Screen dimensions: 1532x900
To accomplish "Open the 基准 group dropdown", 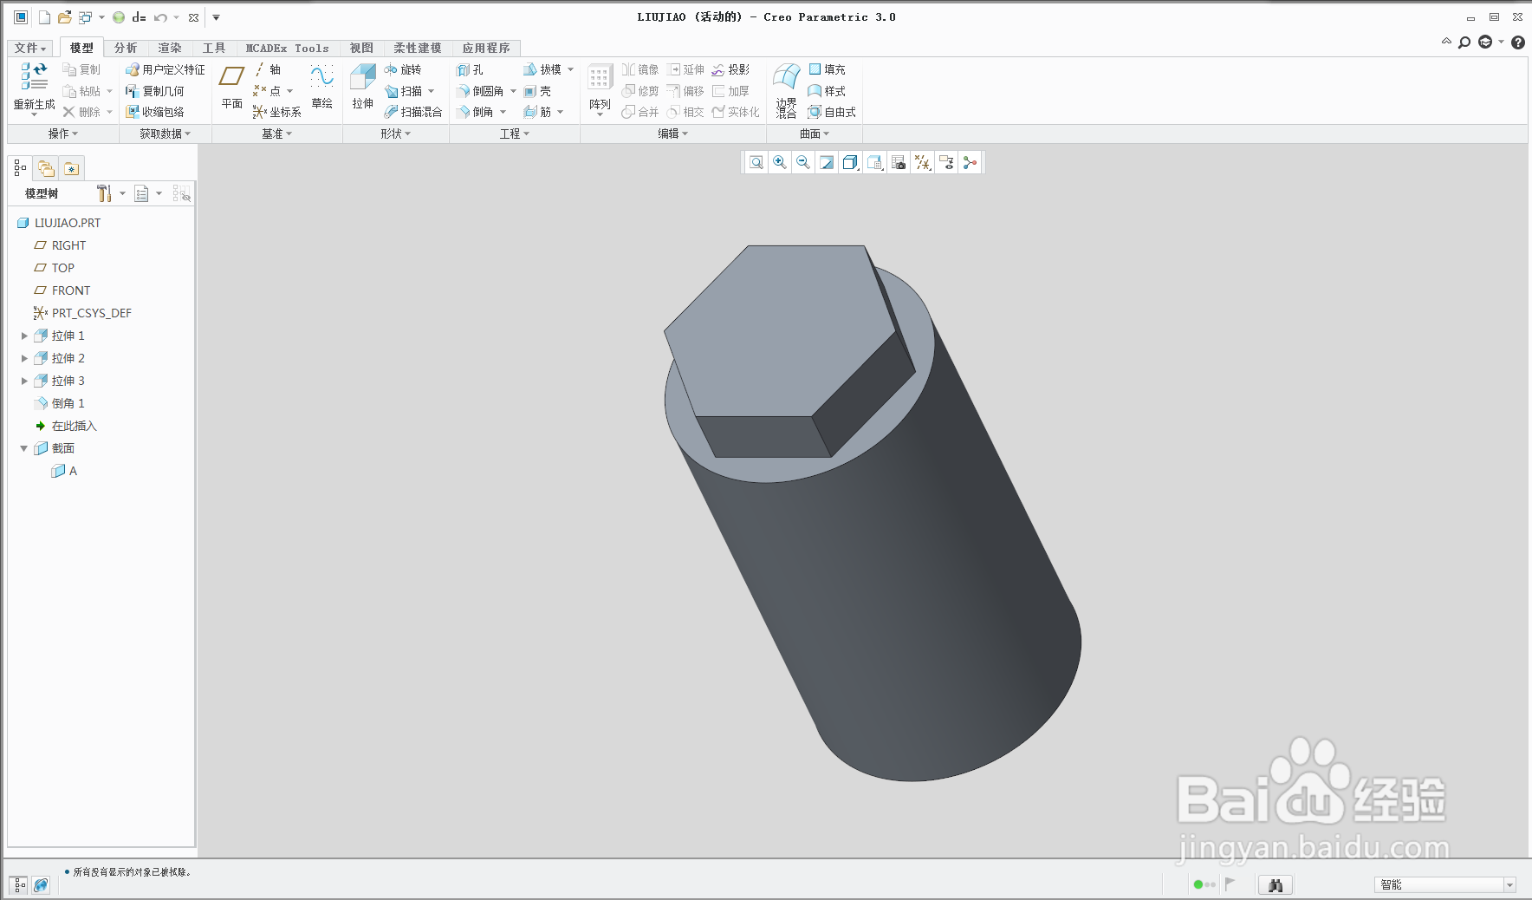I will click(277, 134).
